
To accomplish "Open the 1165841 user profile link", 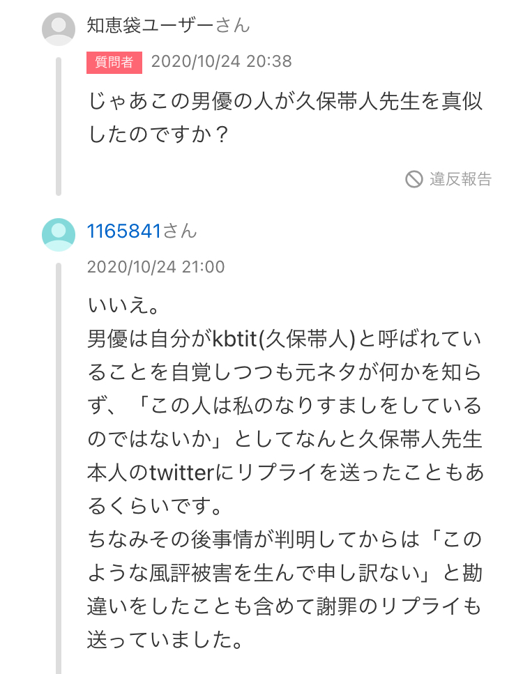I will (x=124, y=231).
